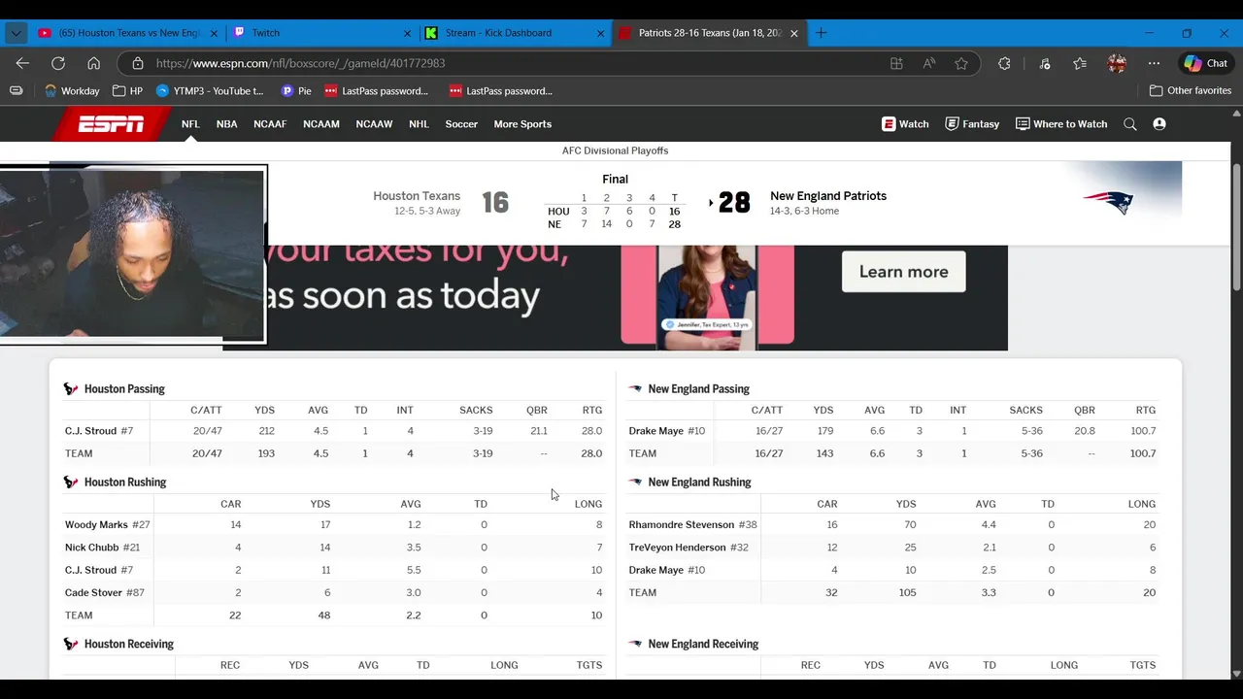
Task: Open a new browser tab
Action: (821, 33)
